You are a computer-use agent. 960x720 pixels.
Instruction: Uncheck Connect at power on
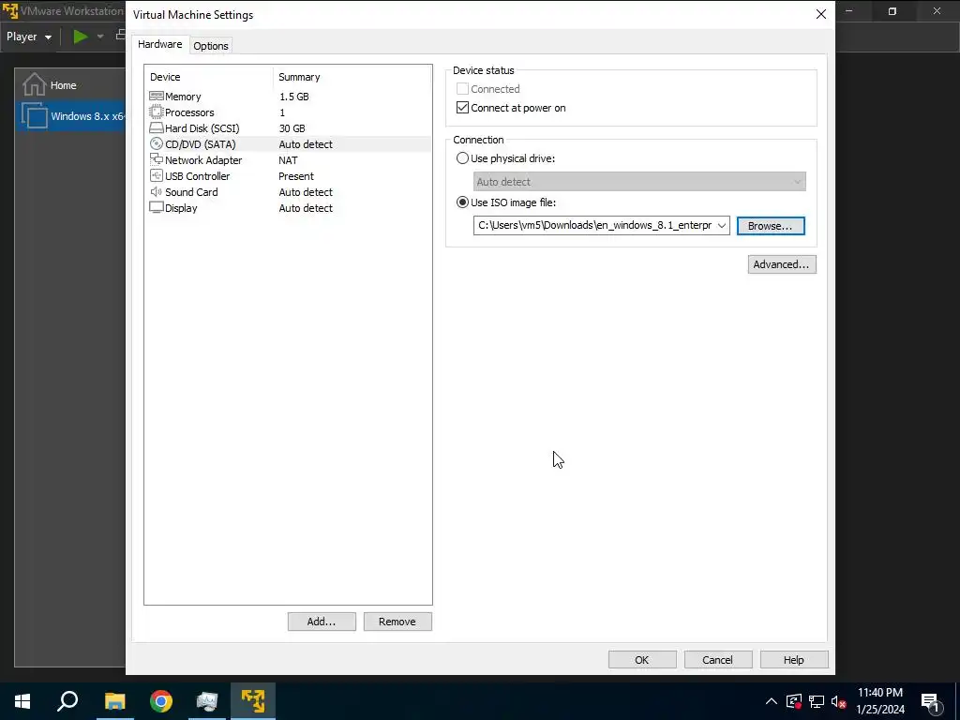[462, 108]
